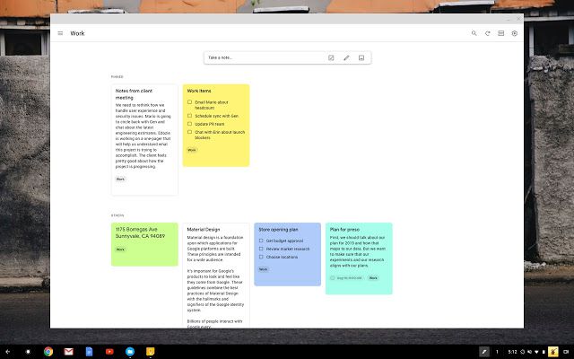This screenshot has height=359, width=574.
Task: Tick the 'Schedule sync with Gen' checkbox
Action: (189, 117)
